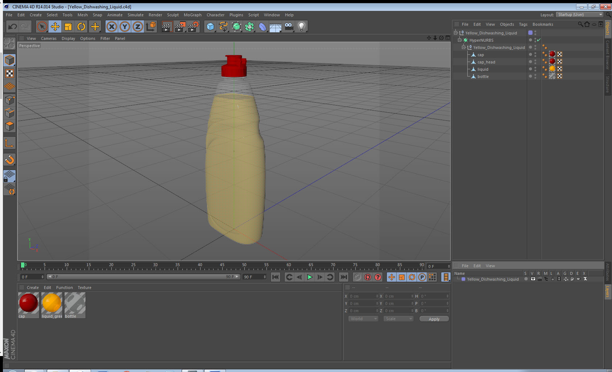Switch to Texture mode checker icon
This screenshot has height=372, width=612.
coord(9,74)
